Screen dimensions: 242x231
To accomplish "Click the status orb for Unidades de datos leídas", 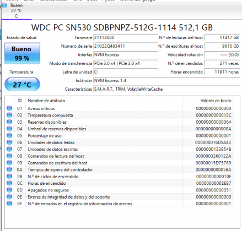I will (x=9, y=142).
